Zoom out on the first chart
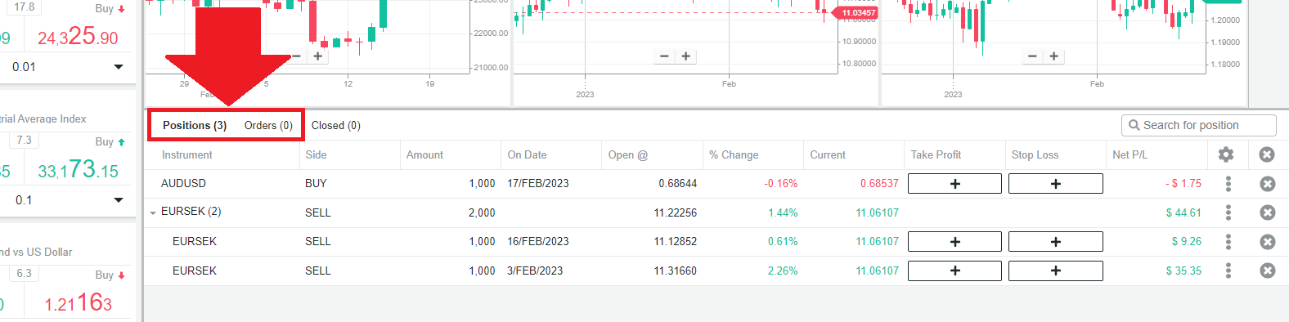Screen dimensions: 1289x322 (x=297, y=56)
